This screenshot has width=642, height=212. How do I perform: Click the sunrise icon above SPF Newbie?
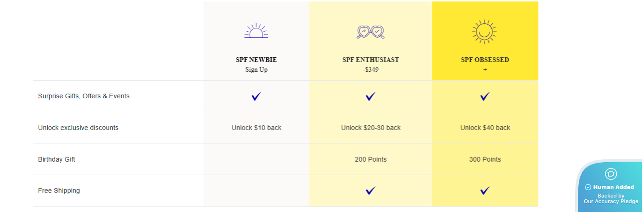[256, 31]
